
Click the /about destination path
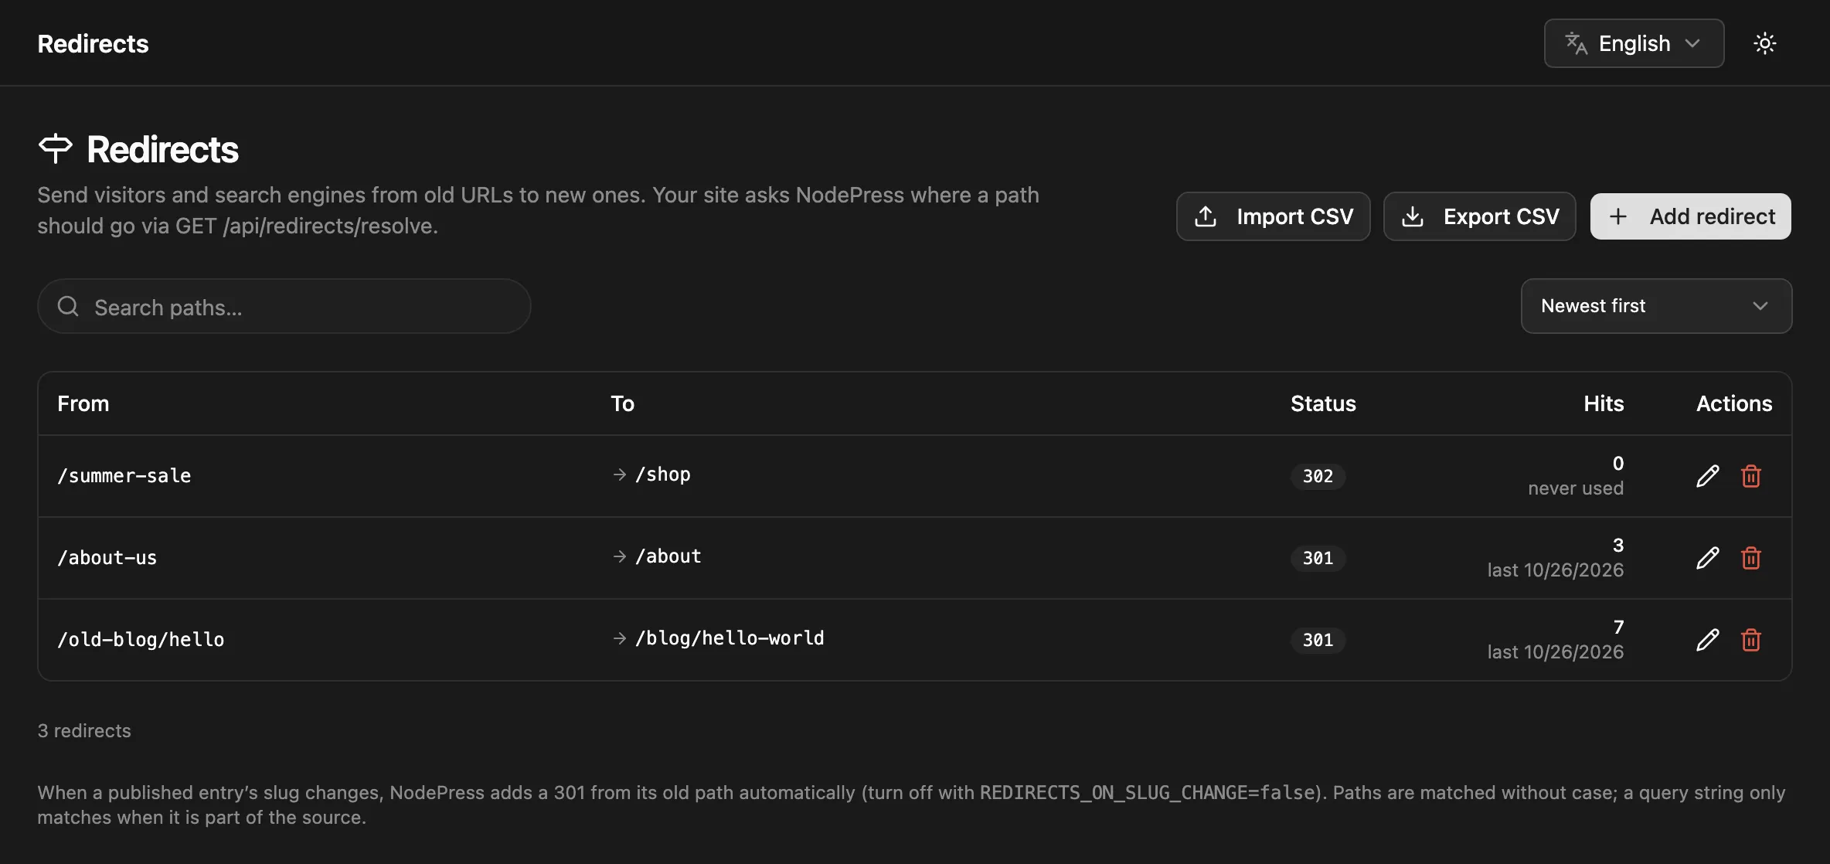pyautogui.click(x=668, y=556)
